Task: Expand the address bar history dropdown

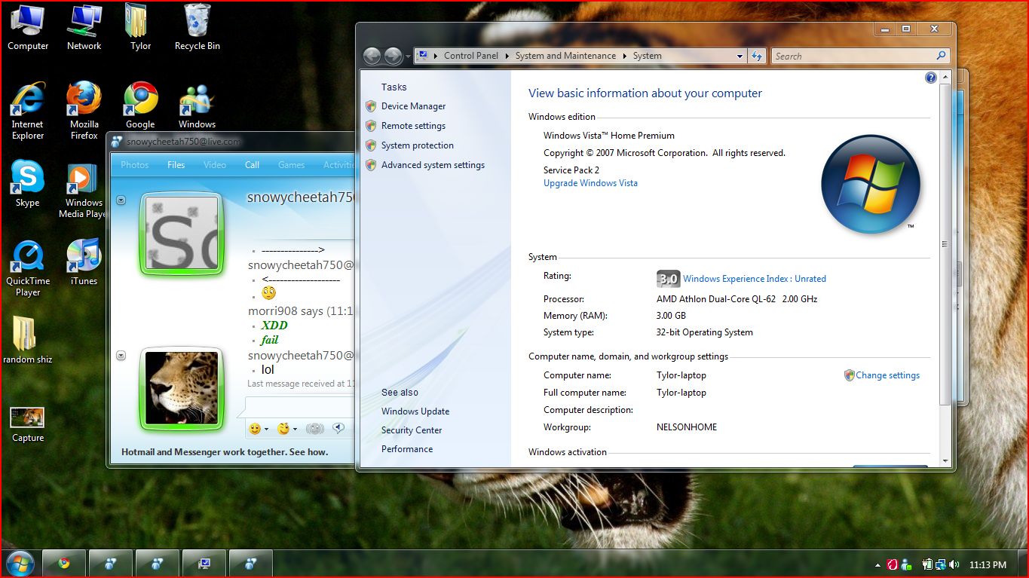Action: coord(740,56)
